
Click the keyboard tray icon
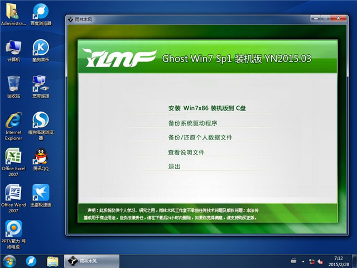294,261
